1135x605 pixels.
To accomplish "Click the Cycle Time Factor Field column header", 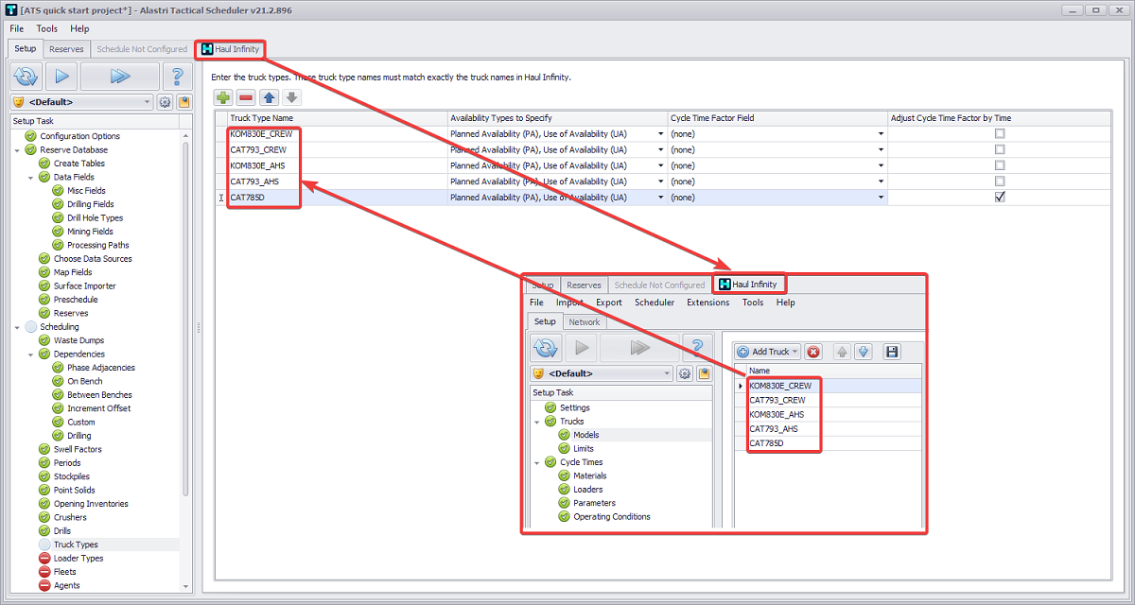I will [x=777, y=117].
